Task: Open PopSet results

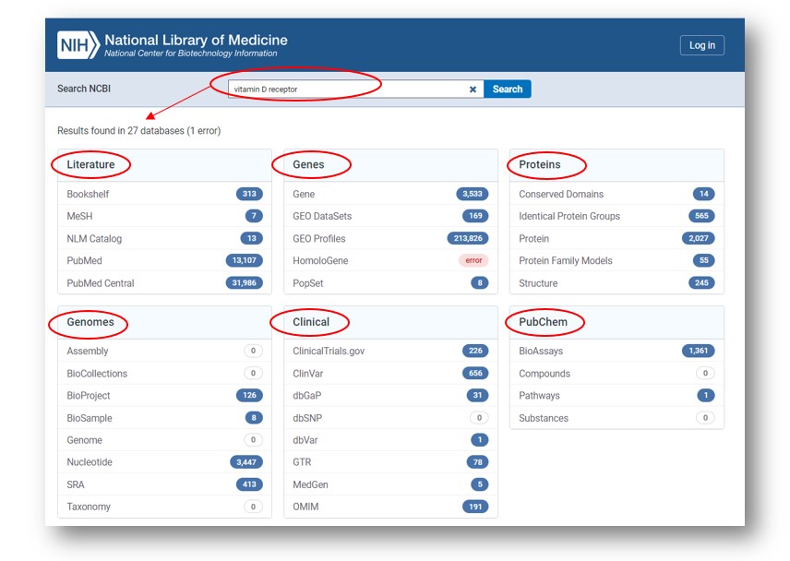Action: 390,283
